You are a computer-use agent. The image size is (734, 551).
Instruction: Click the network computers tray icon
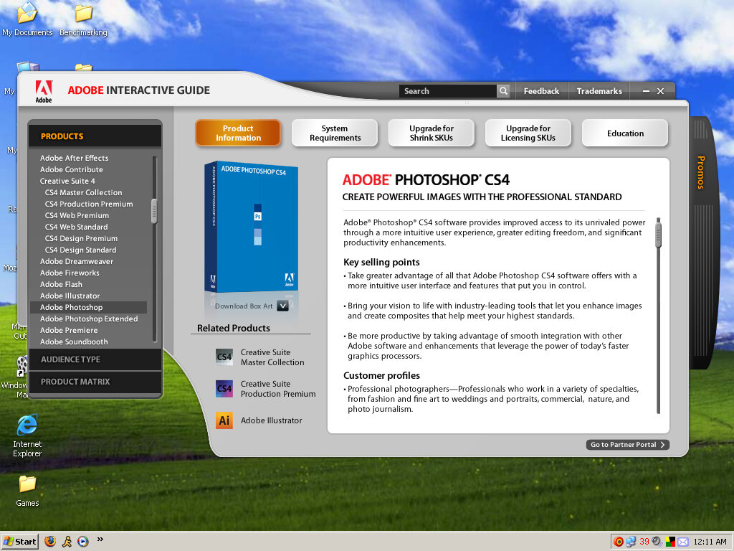[631, 542]
